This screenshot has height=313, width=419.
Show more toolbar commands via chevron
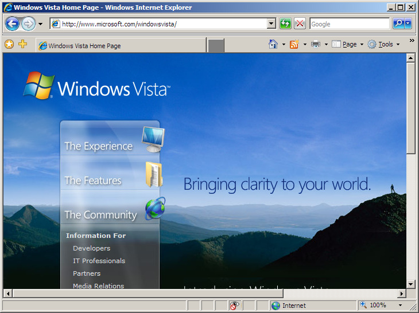pyautogui.click(x=412, y=41)
